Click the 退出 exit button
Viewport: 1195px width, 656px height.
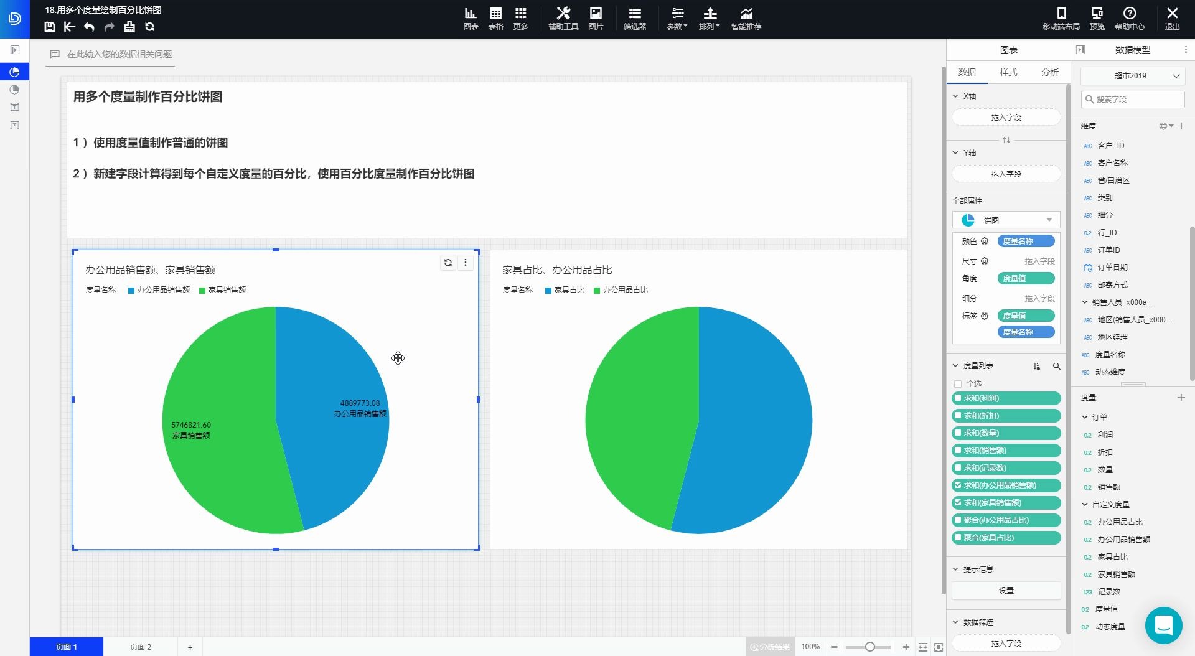[x=1173, y=19]
